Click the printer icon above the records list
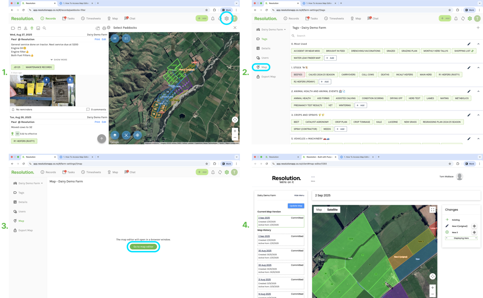This screenshot has height=298, width=483. 104,28
